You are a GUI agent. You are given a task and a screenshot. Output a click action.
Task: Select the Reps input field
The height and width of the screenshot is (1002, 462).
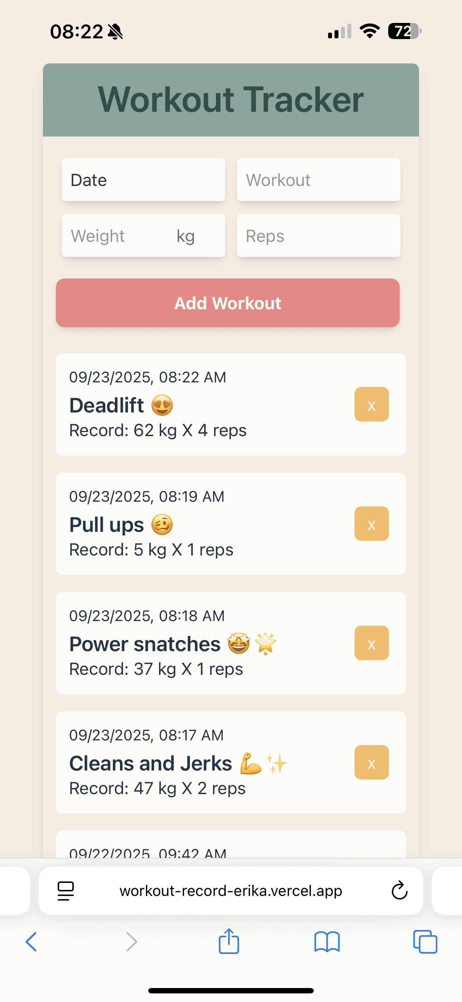[318, 235]
